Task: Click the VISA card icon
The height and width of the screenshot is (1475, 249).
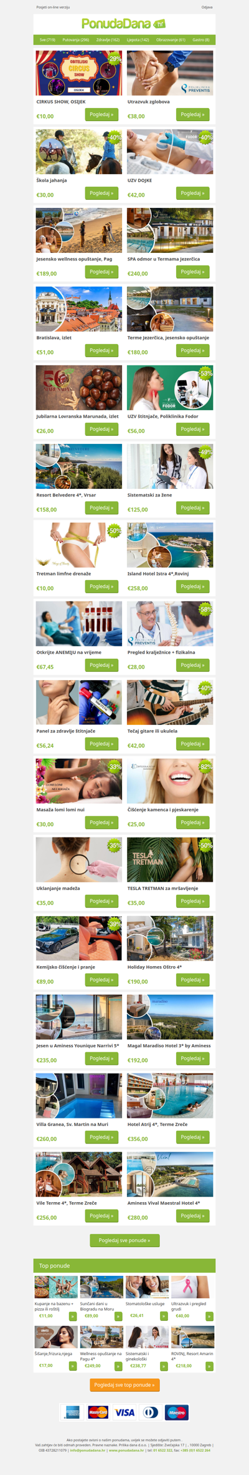Action: click(x=125, y=1412)
